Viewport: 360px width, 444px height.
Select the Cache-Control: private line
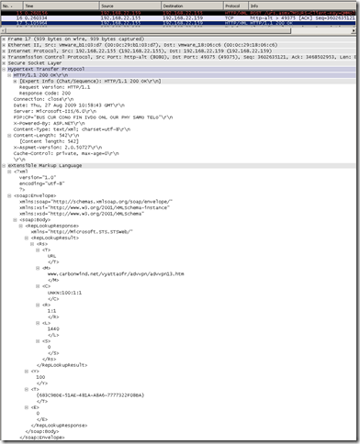tap(66, 153)
